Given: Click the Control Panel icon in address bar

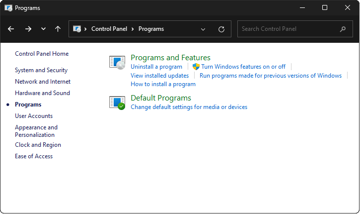Looking at the screenshot, I should click(x=77, y=29).
